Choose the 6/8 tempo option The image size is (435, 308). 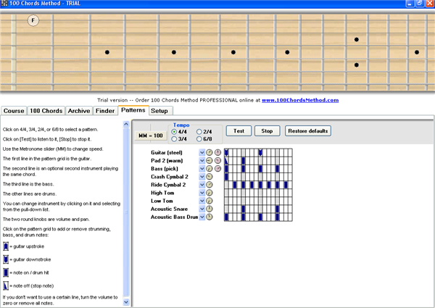[x=199, y=138]
